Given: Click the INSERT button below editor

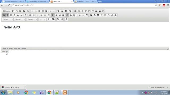Looking at the screenshot, I should (x=5, y=51).
